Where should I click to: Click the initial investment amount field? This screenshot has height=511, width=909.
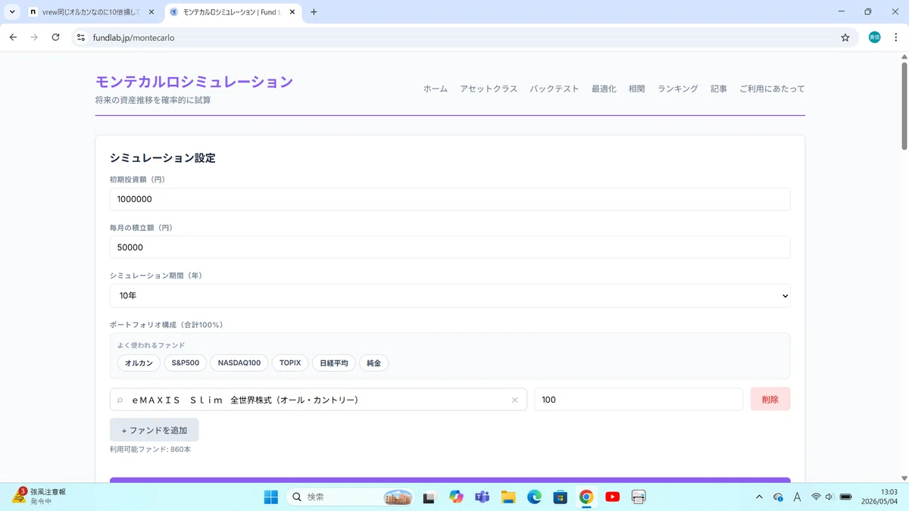450,199
